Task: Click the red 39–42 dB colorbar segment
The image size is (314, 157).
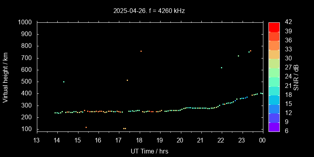Action: 274,27
